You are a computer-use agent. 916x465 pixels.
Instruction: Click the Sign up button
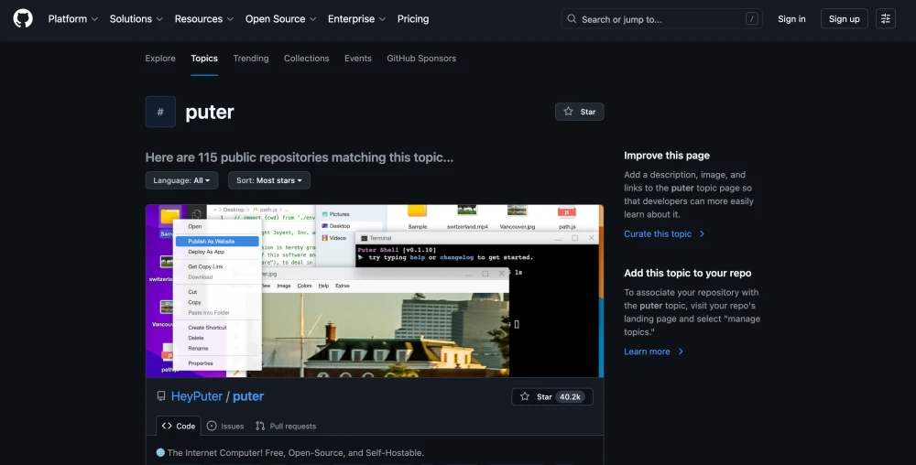(845, 18)
